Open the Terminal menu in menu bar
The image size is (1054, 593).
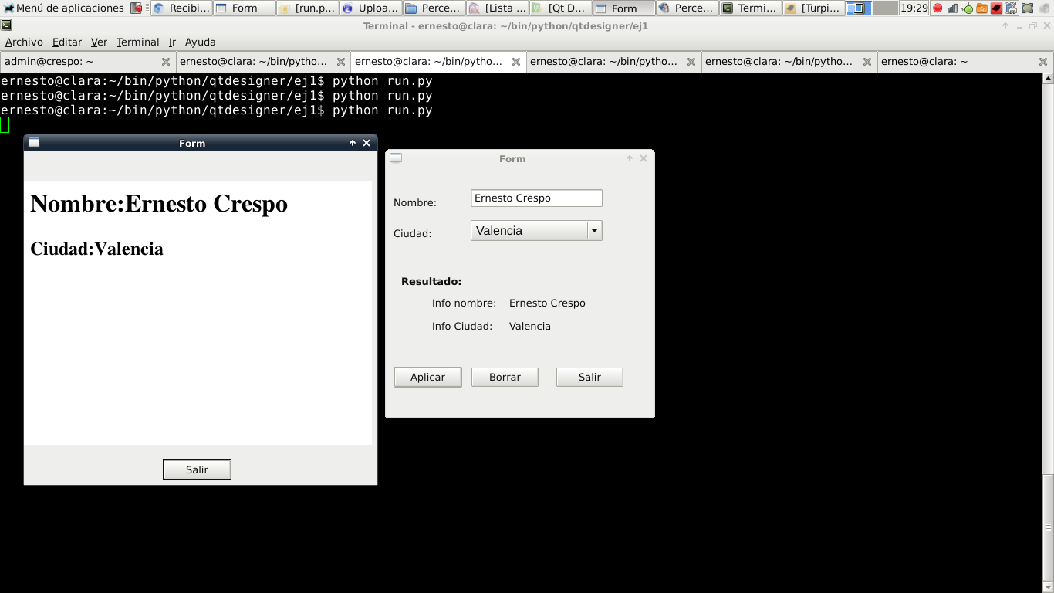click(137, 42)
